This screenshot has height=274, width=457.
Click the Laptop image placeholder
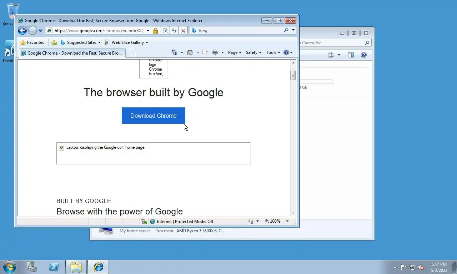pyautogui.click(x=154, y=153)
